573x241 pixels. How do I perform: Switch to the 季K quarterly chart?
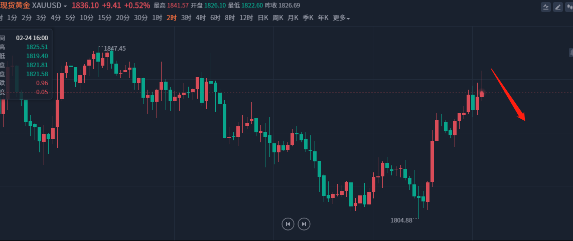click(x=308, y=18)
